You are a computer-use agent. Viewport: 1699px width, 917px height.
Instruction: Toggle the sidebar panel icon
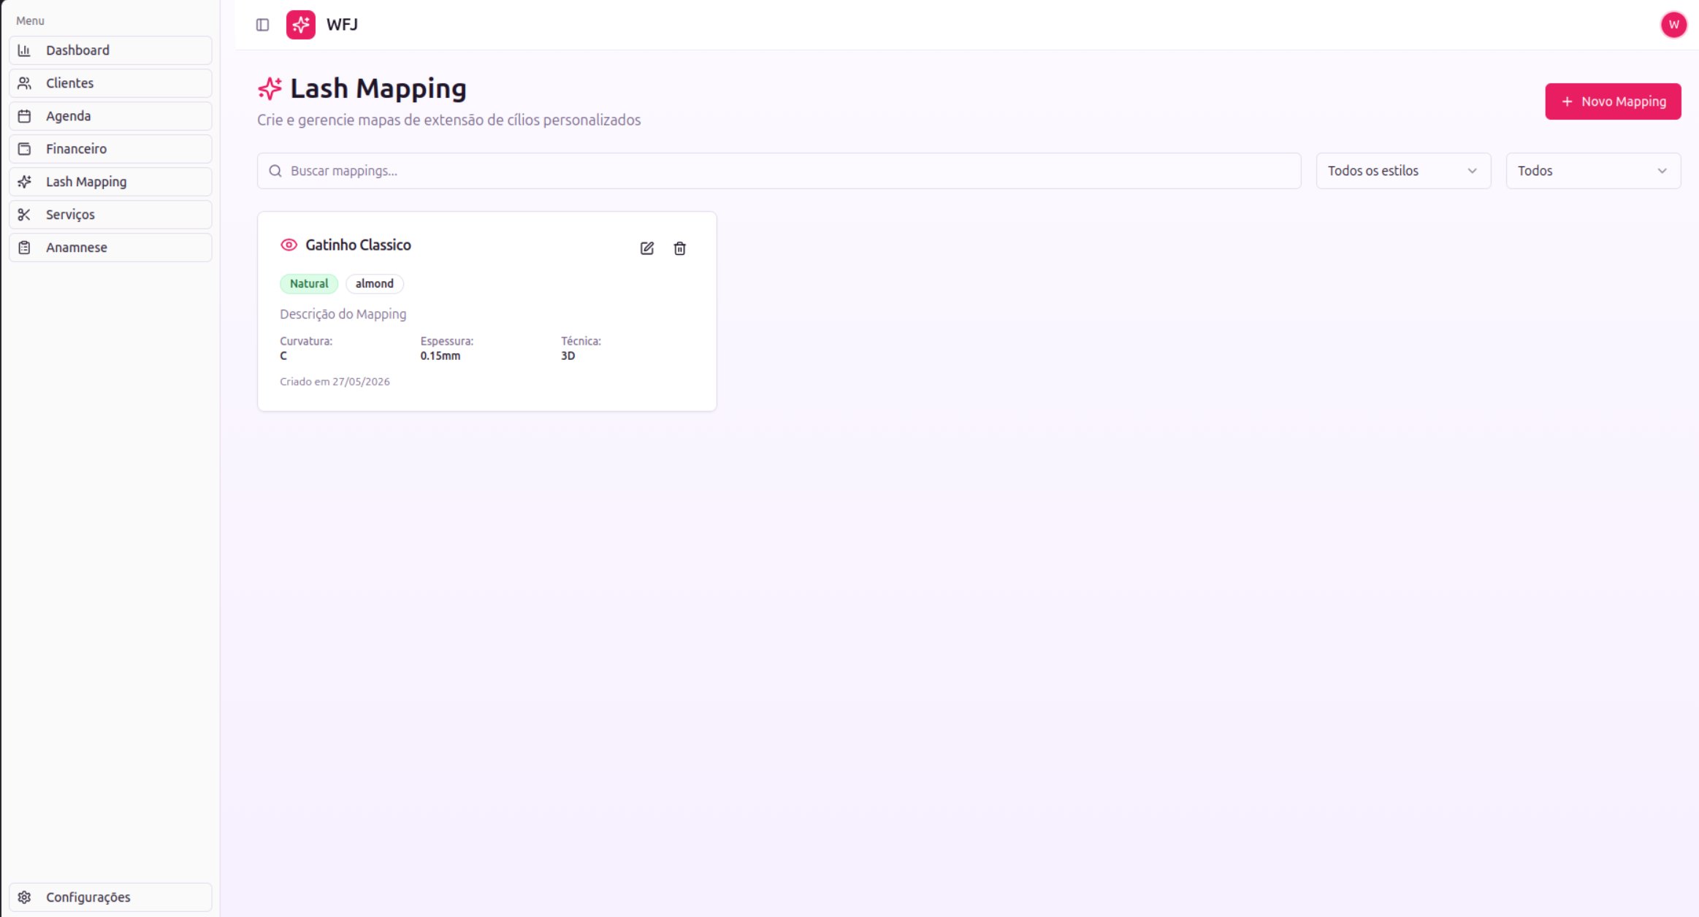click(263, 25)
